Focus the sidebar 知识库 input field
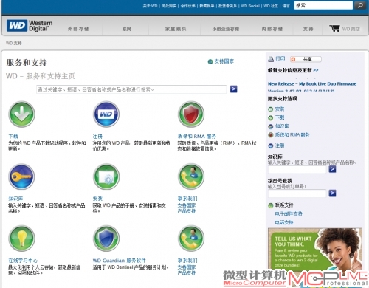This screenshot has height=288, width=369. (x=297, y=169)
